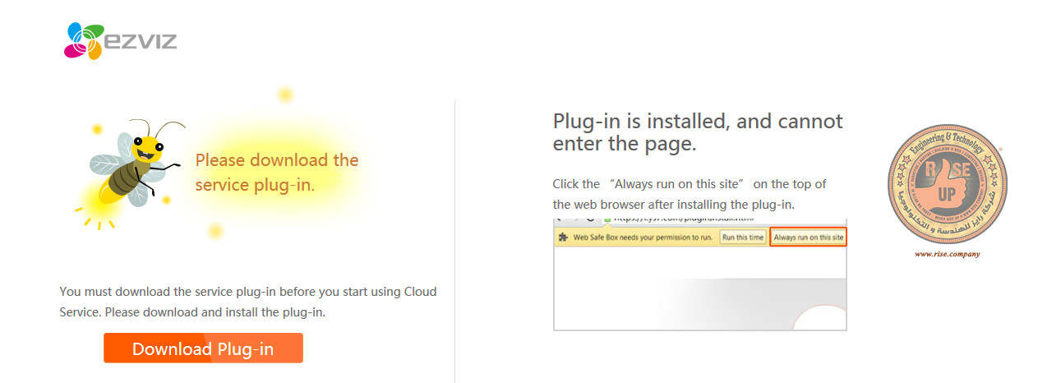This screenshot has height=383, width=1061.
Task: Click the orange Download Plug-in button
Action: (x=203, y=348)
